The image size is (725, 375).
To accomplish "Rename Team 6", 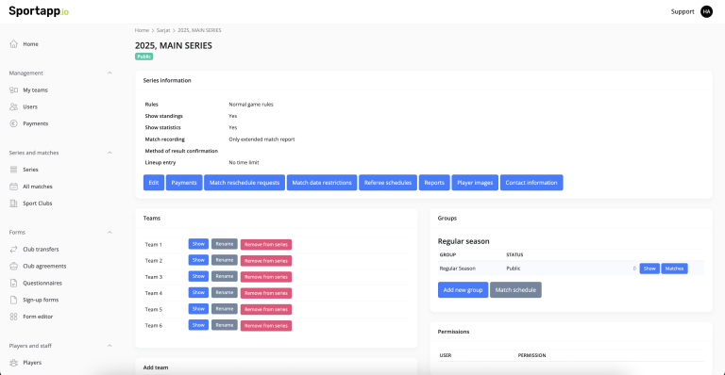I will tap(225, 325).
